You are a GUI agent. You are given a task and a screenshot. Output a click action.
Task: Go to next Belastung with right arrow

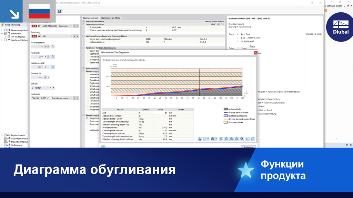click(x=77, y=36)
